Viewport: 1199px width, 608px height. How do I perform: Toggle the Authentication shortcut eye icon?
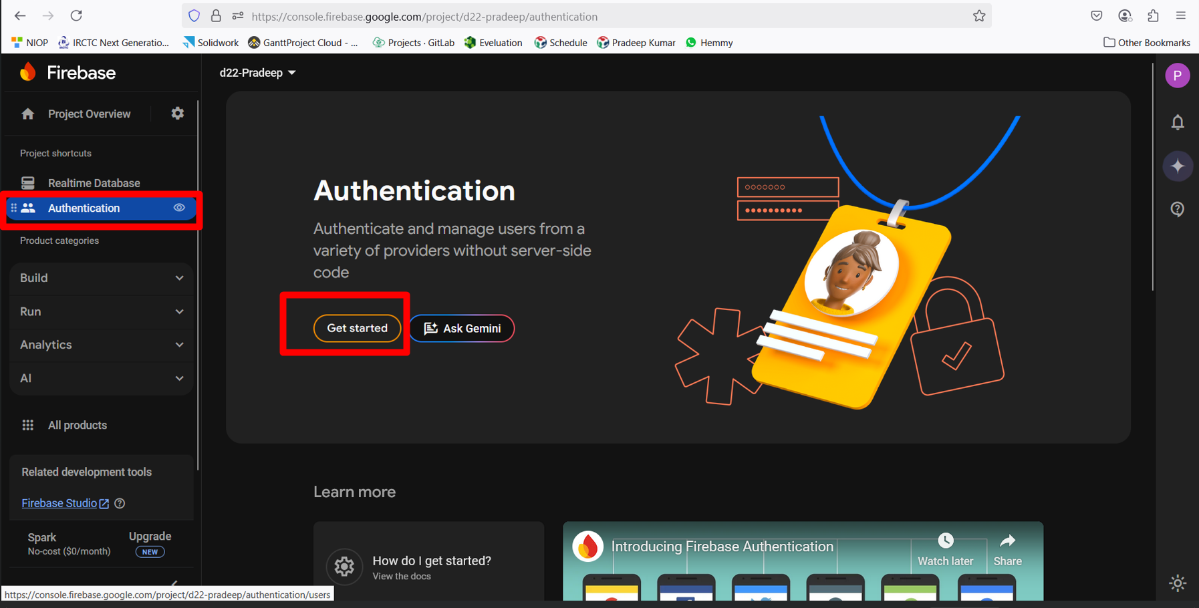(x=179, y=208)
